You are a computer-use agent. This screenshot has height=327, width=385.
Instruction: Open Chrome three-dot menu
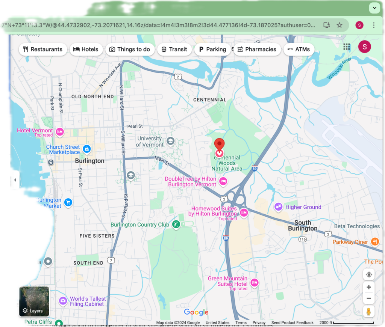(374, 25)
